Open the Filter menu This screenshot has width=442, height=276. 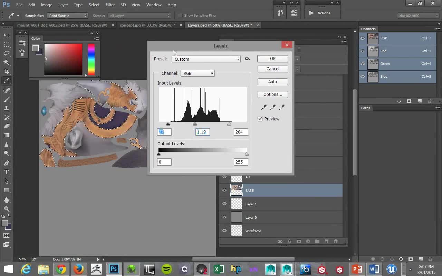[x=110, y=5]
